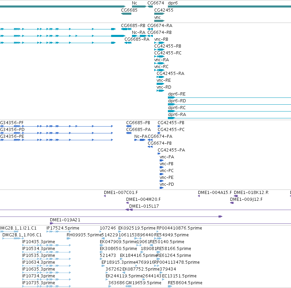Click EST RE58166.5prime

[174, 248]
